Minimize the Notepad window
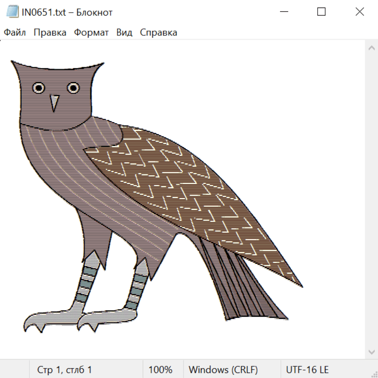The image size is (378, 378). click(284, 12)
